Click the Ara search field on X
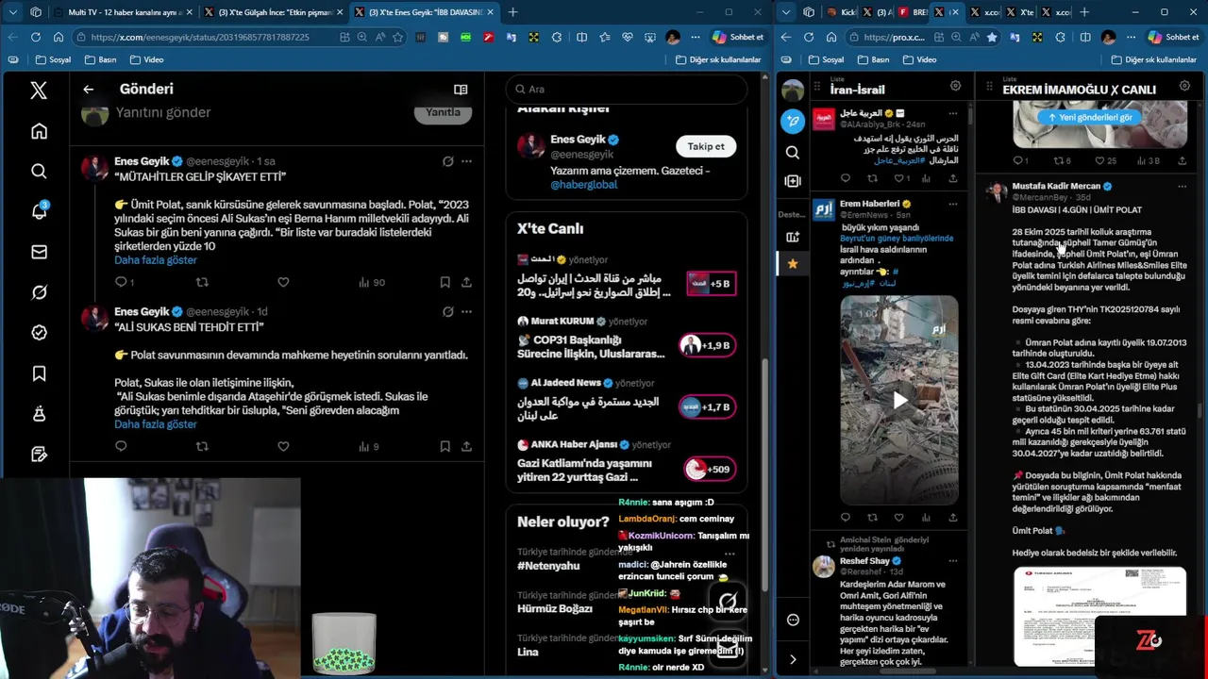The height and width of the screenshot is (679, 1208). click(627, 89)
